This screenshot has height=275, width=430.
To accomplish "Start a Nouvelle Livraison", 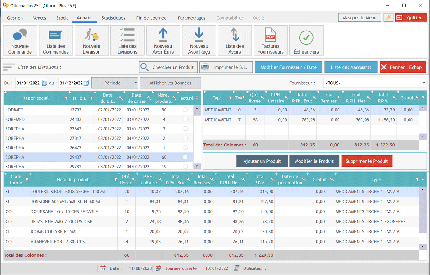I will click(92, 40).
